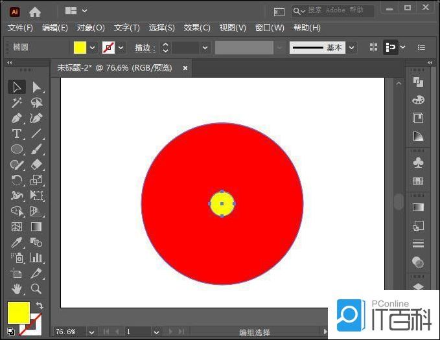Screen dimensions: 440x340
Task: Choose the Rotate tool
Action: click(17, 180)
